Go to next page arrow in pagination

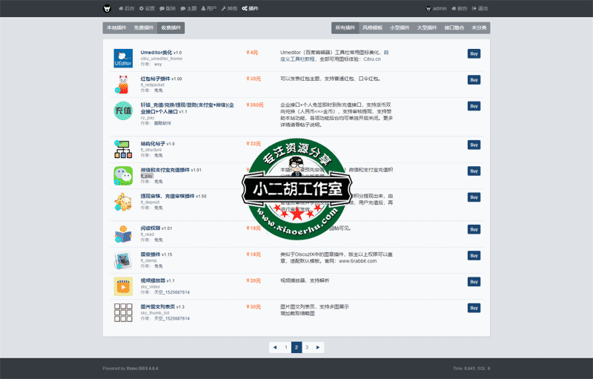[x=318, y=346]
